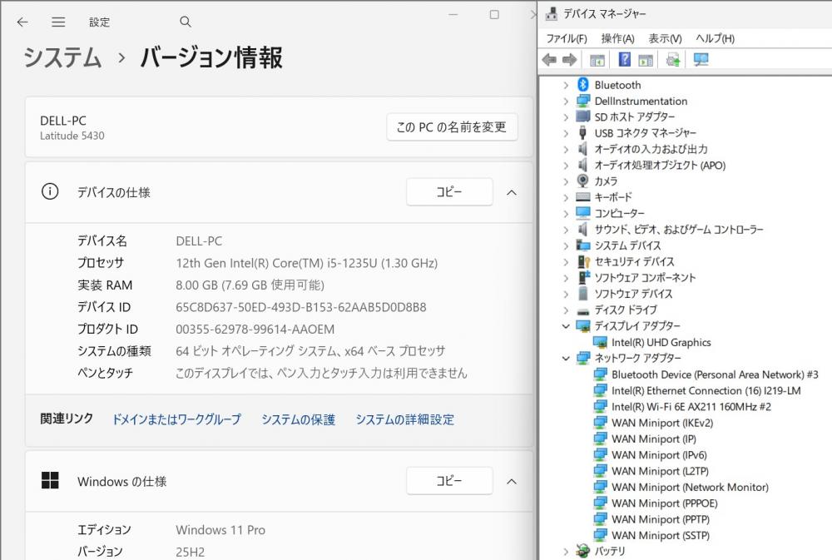The image size is (832, 560).
Task: Open Settings hamburger navigation menu
Action: (58, 22)
